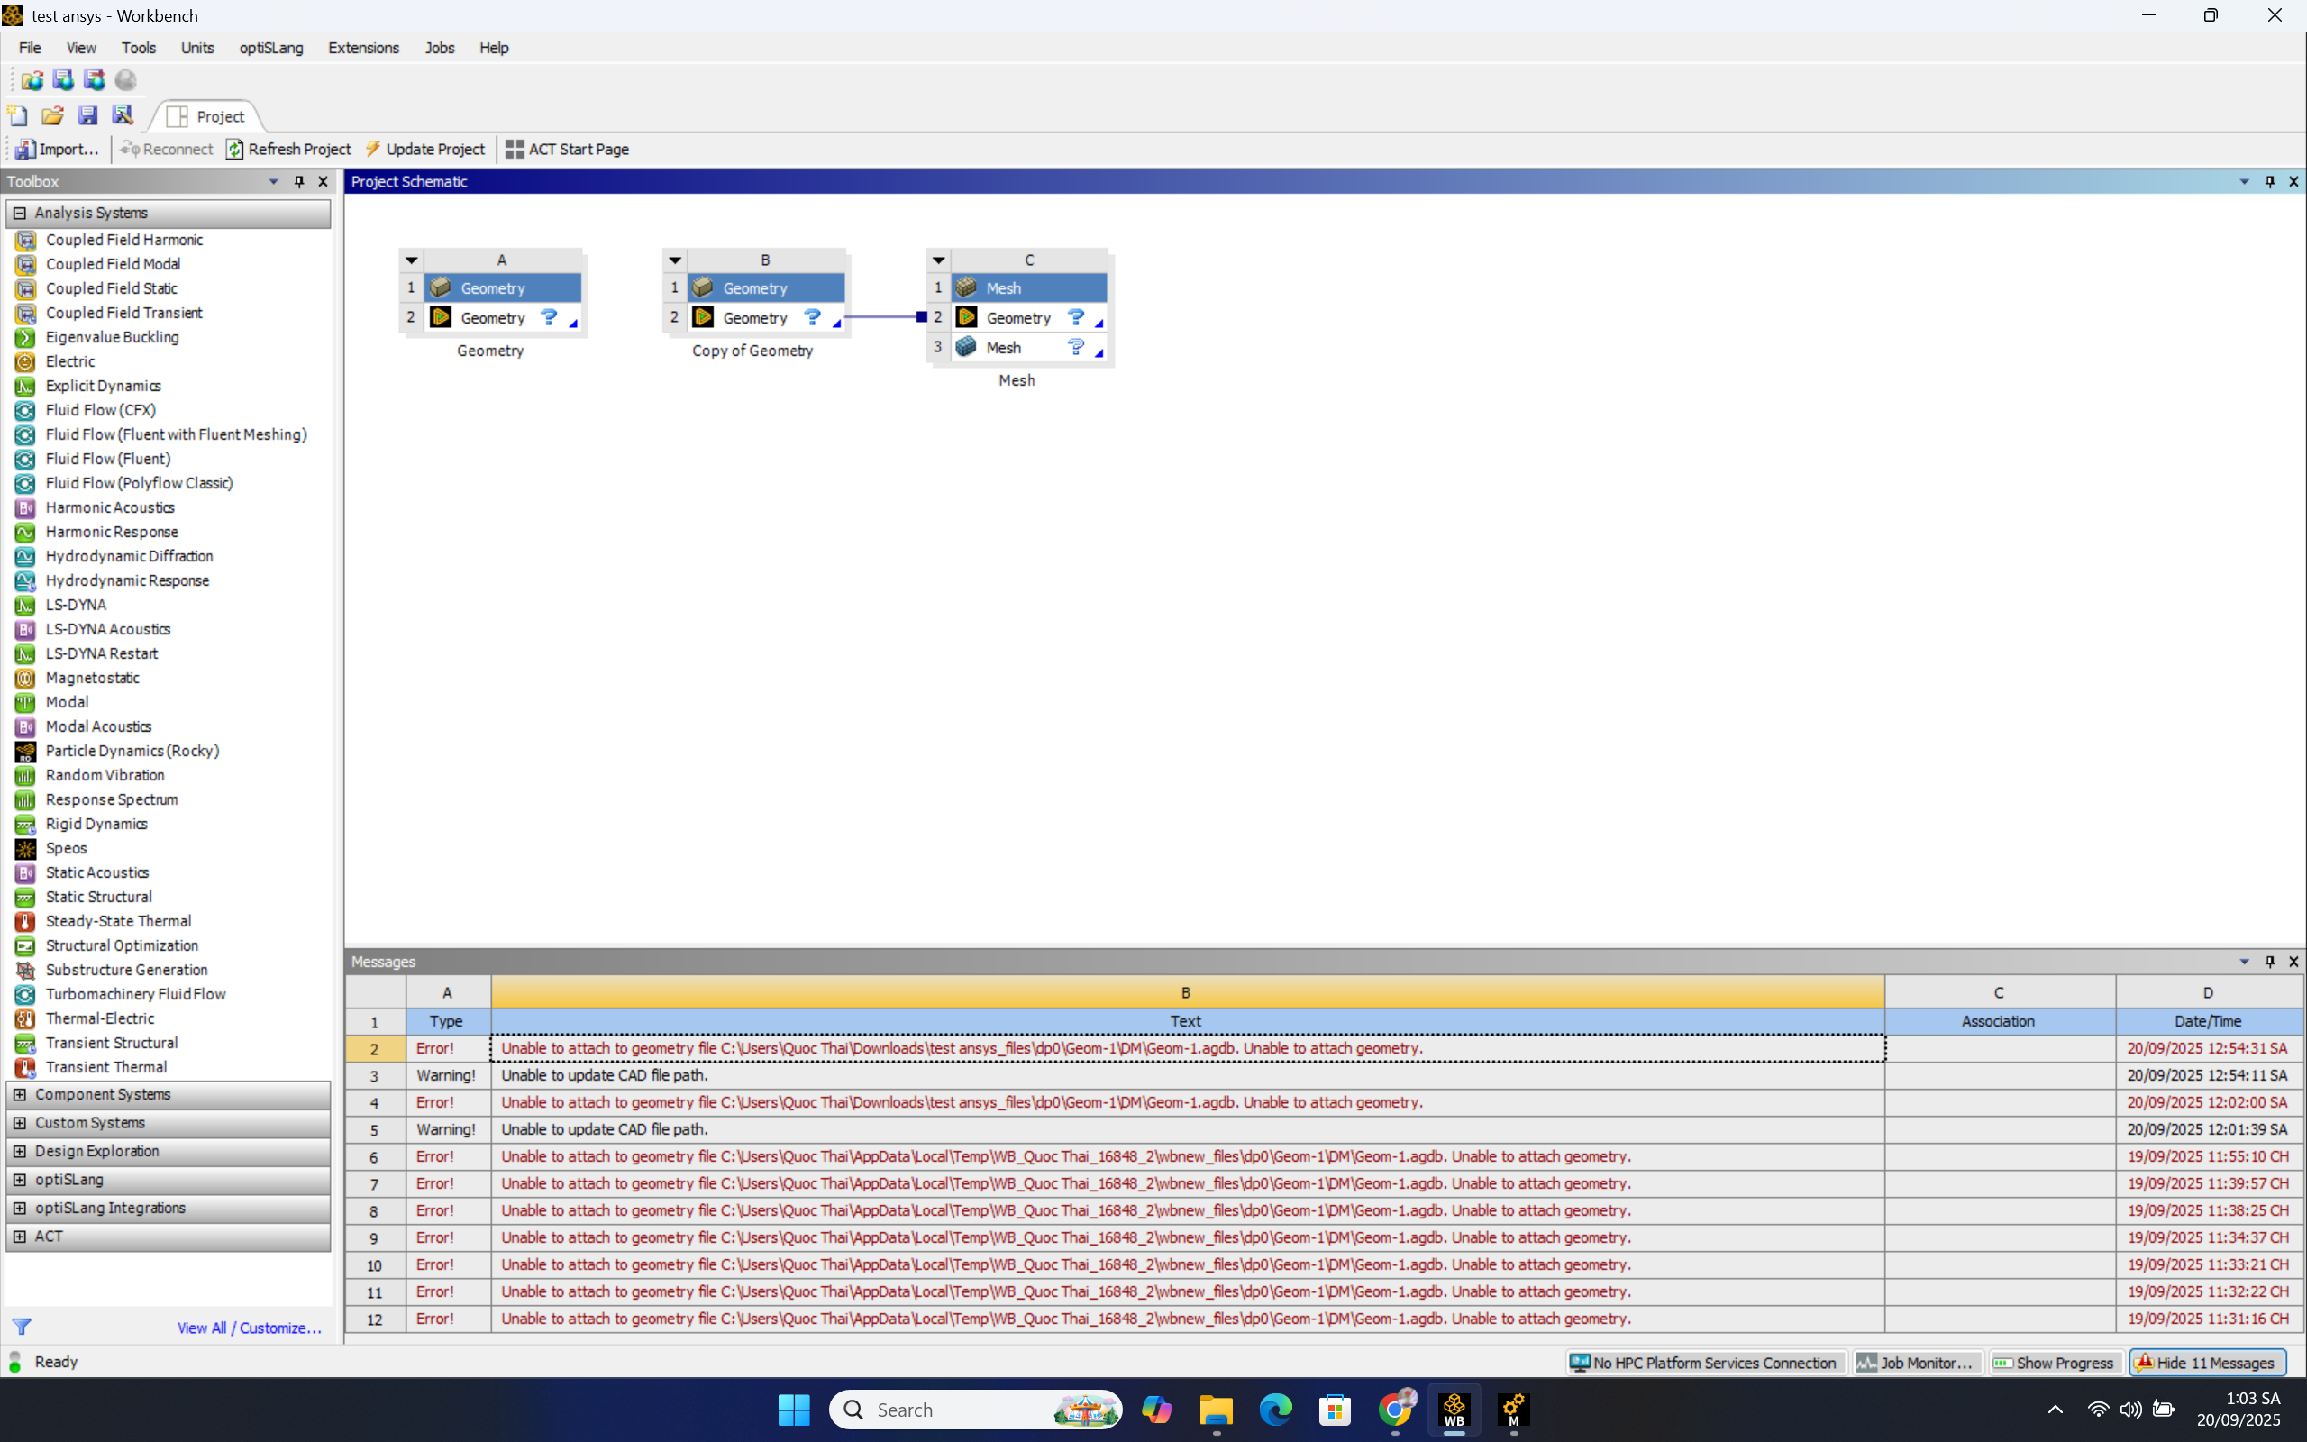The width and height of the screenshot is (2307, 1442).
Task: Select the Transient Thermal system
Action: click(105, 1067)
